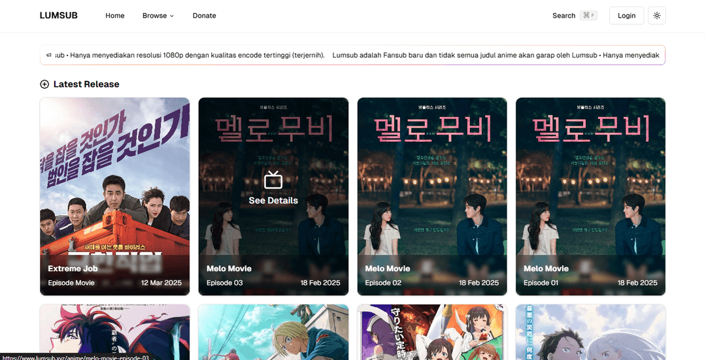Open Melo Movie Episode 02 card
This screenshot has width=706, height=360.
[432, 197]
